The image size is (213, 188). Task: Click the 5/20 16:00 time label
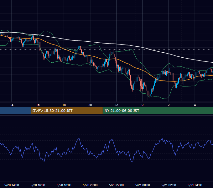[38, 185]
